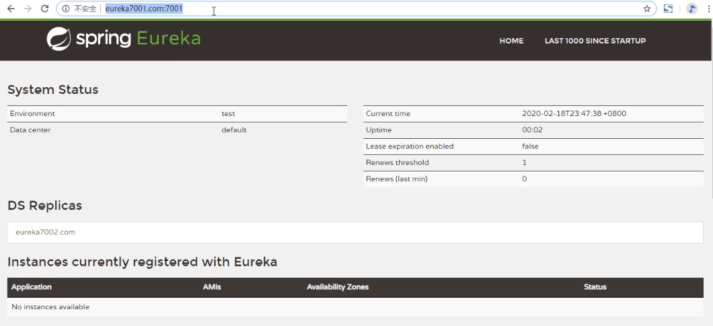Screen dimensions: 713x326
Task: Click the spring Eureka brand text
Action: point(138,39)
